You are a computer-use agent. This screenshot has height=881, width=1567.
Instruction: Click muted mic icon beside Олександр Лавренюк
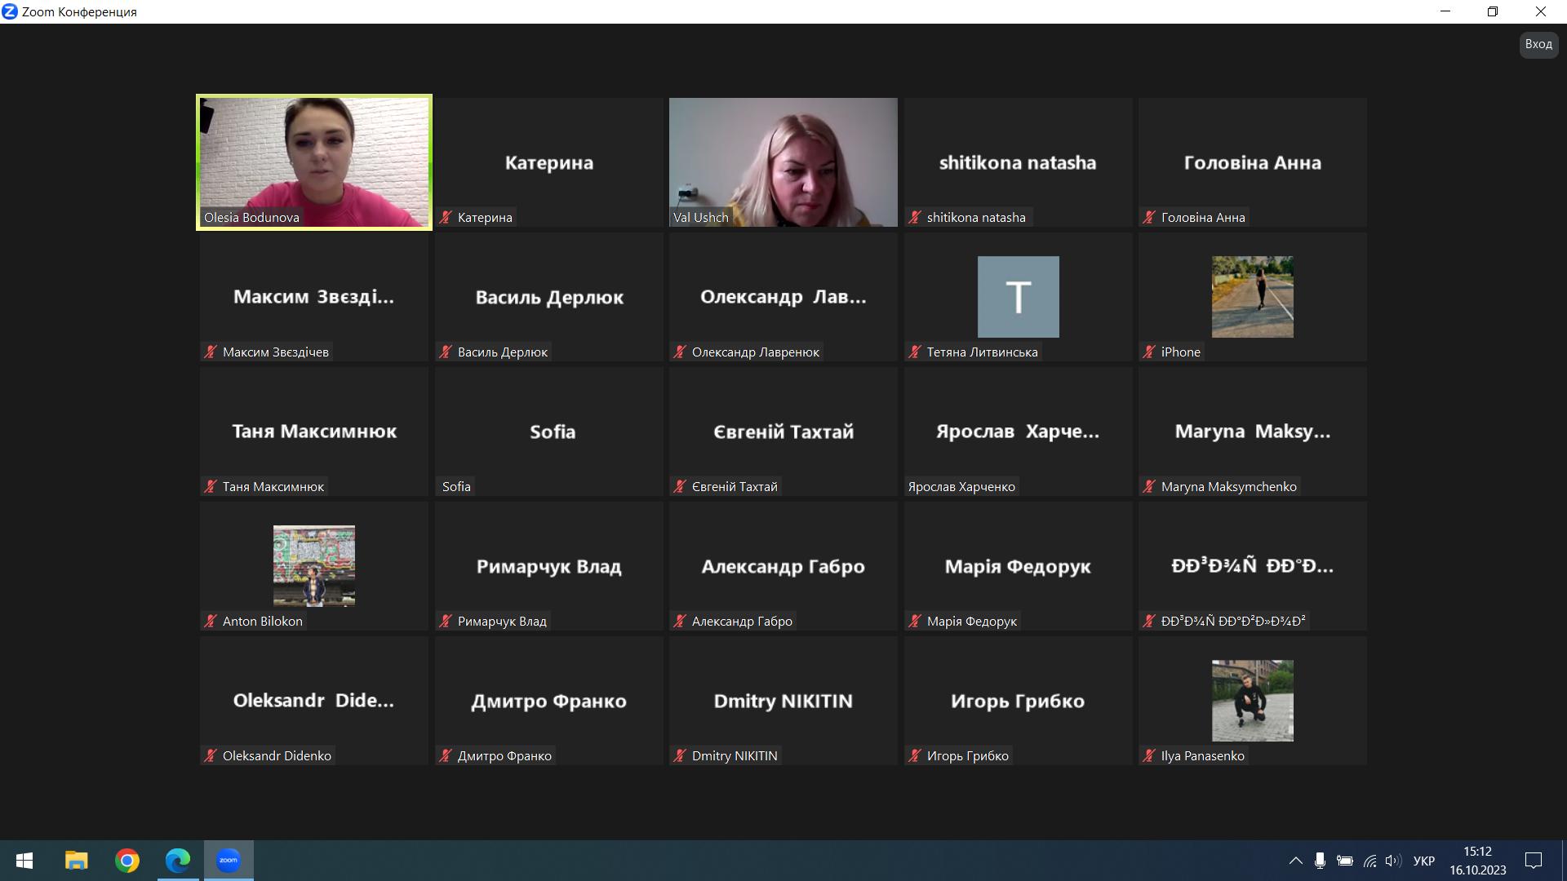[x=680, y=352]
